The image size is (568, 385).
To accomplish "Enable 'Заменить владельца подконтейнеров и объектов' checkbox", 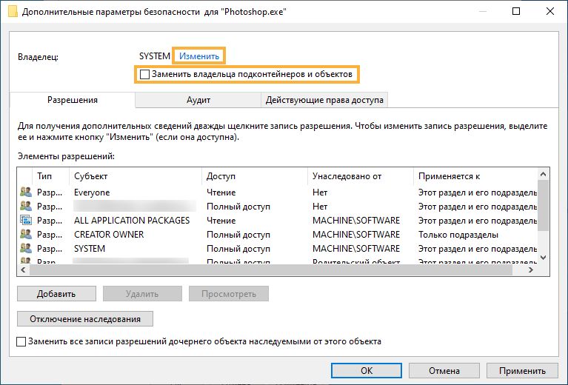I will click(144, 74).
